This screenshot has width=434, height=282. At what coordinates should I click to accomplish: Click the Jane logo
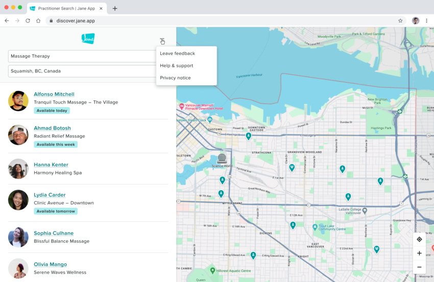click(x=88, y=38)
